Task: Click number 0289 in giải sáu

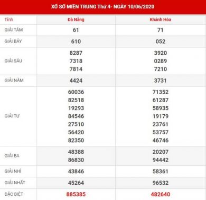Action: pos(161,61)
